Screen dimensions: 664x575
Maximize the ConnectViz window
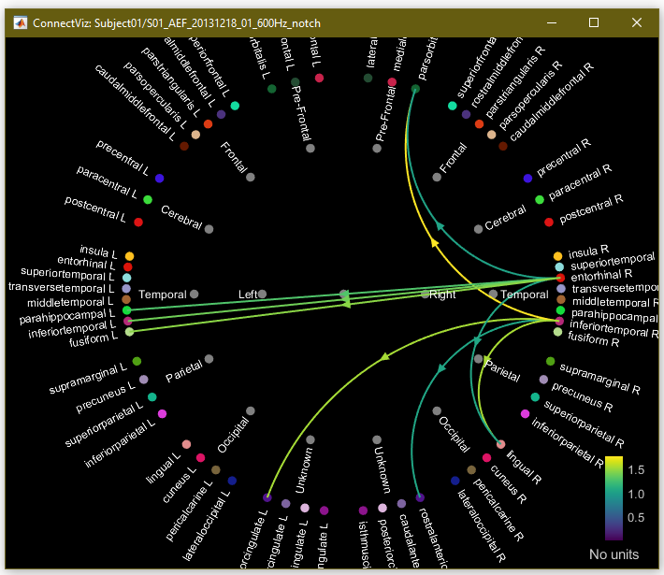(594, 22)
